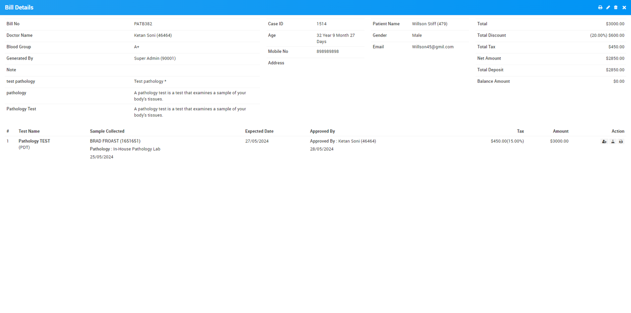The width and height of the screenshot is (631, 313).
Task: Click the Amount column header
Action: [x=560, y=131]
